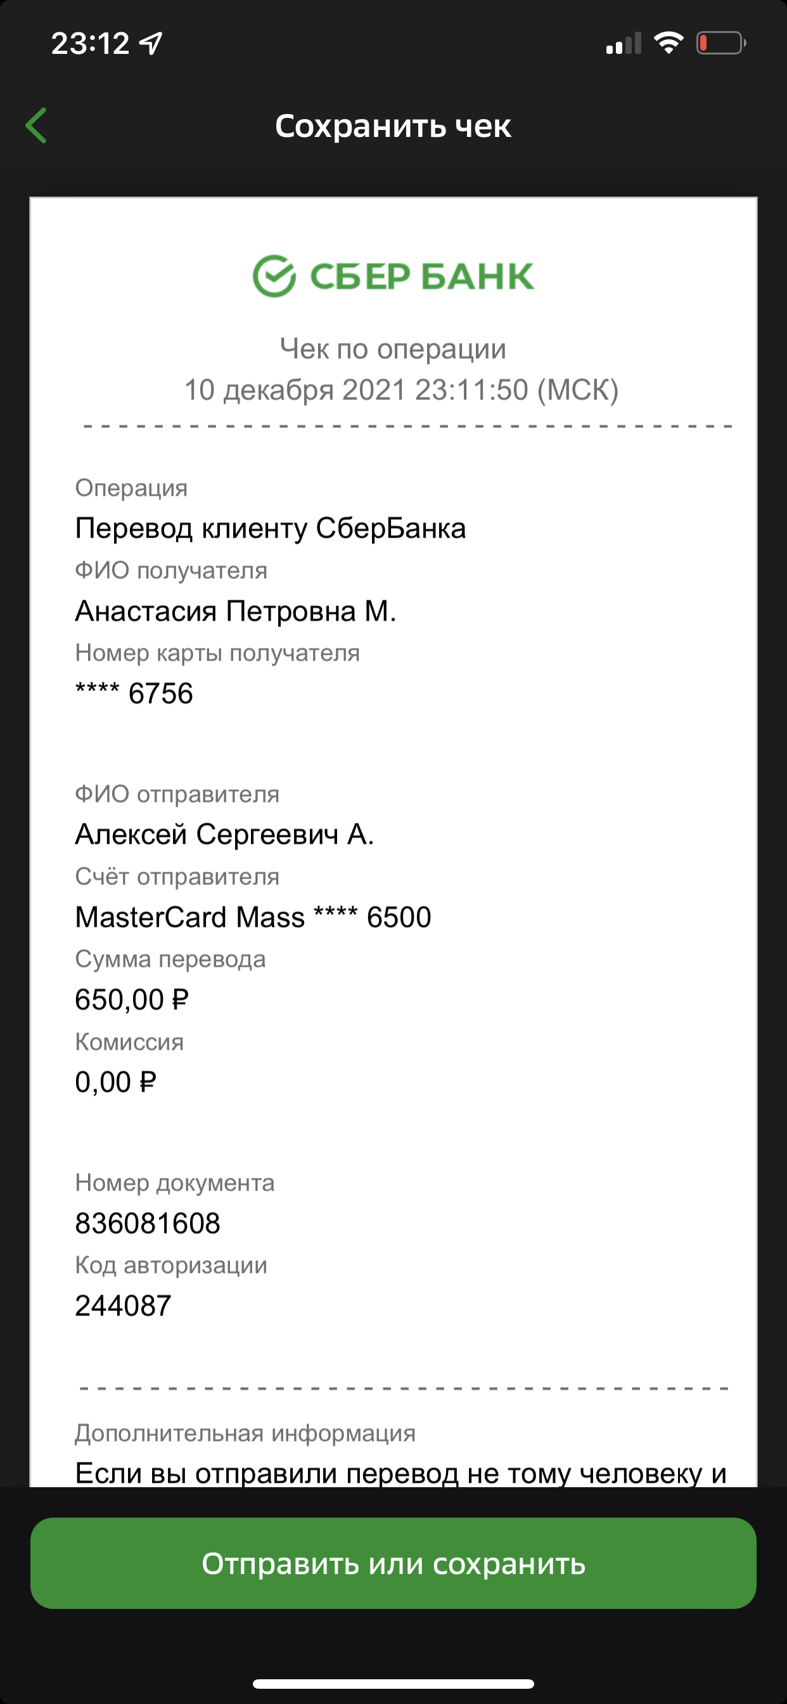Tap the location arrow beside the clock

pyautogui.click(x=151, y=44)
